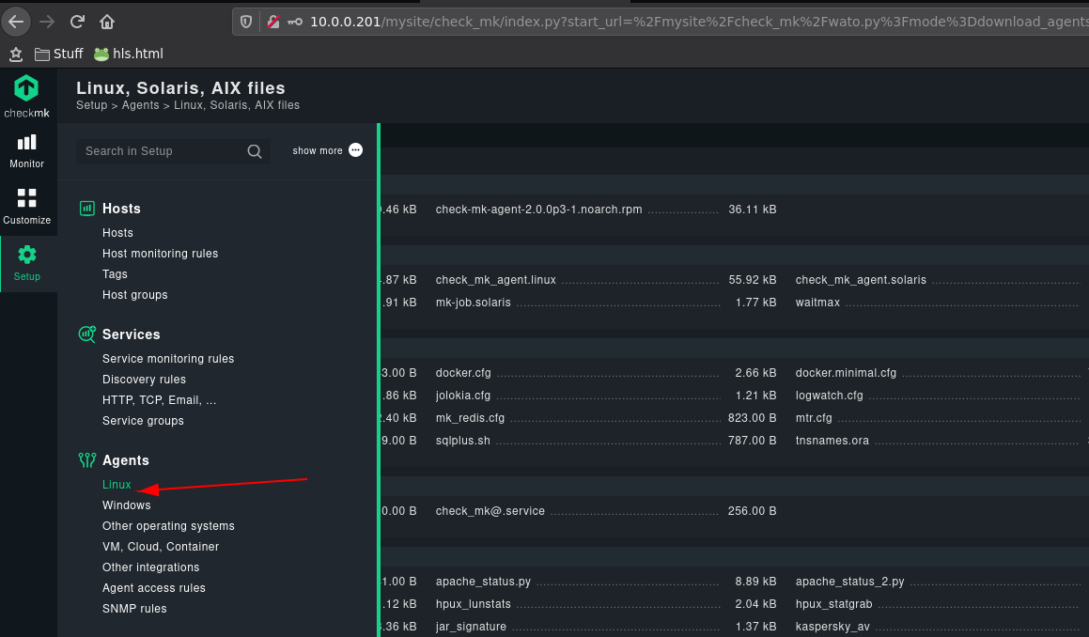Download hpux_statgrab
The width and height of the screenshot is (1089, 637).
point(833,604)
